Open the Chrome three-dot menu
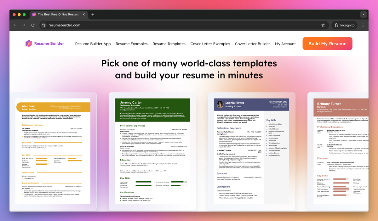Image resolution: width=378 pixels, height=221 pixels. (363, 25)
